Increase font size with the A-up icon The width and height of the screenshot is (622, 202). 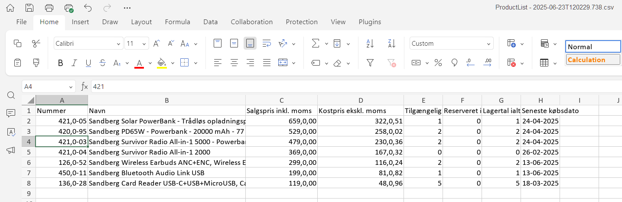(x=157, y=43)
